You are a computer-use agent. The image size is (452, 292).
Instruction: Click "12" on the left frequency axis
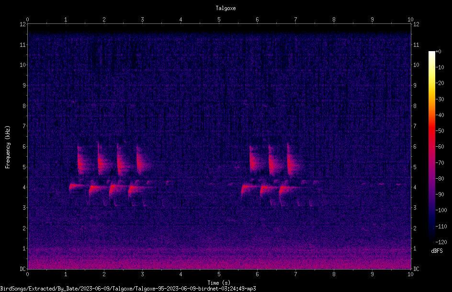23,24
